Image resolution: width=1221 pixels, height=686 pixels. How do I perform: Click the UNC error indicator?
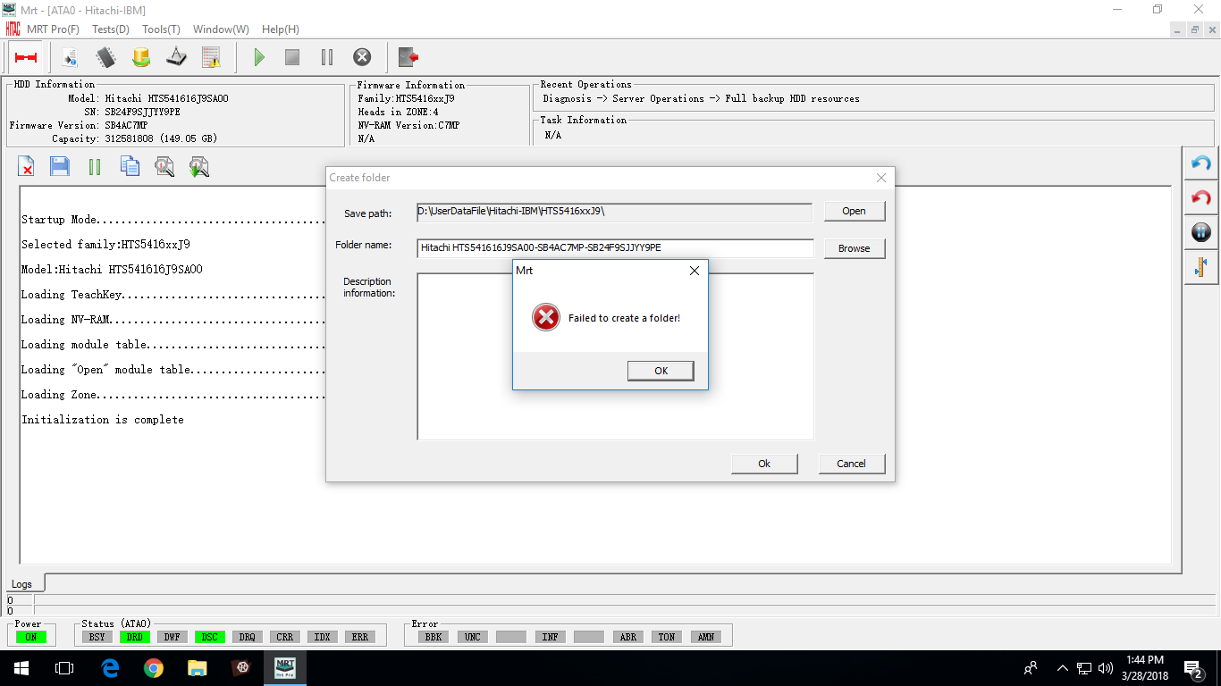pos(472,637)
